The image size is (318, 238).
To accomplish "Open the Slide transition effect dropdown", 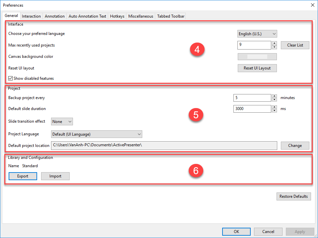I will (62, 121).
